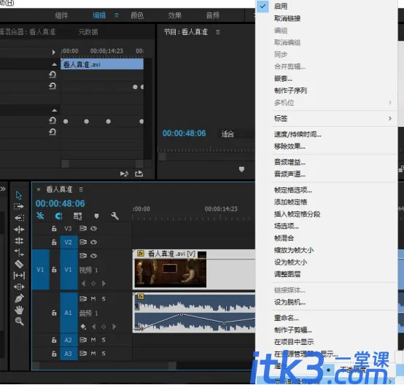Screen dimensions: 404x385
Task: Go to next V1 keyframe arrow
Action: 104,284
